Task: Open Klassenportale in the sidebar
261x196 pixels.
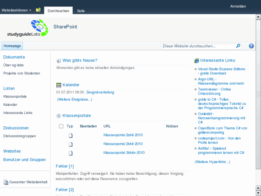Action: click(15, 96)
